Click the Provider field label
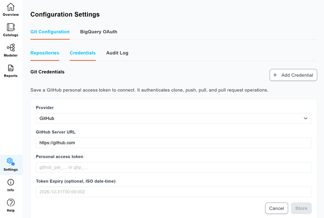 (45, 108)
